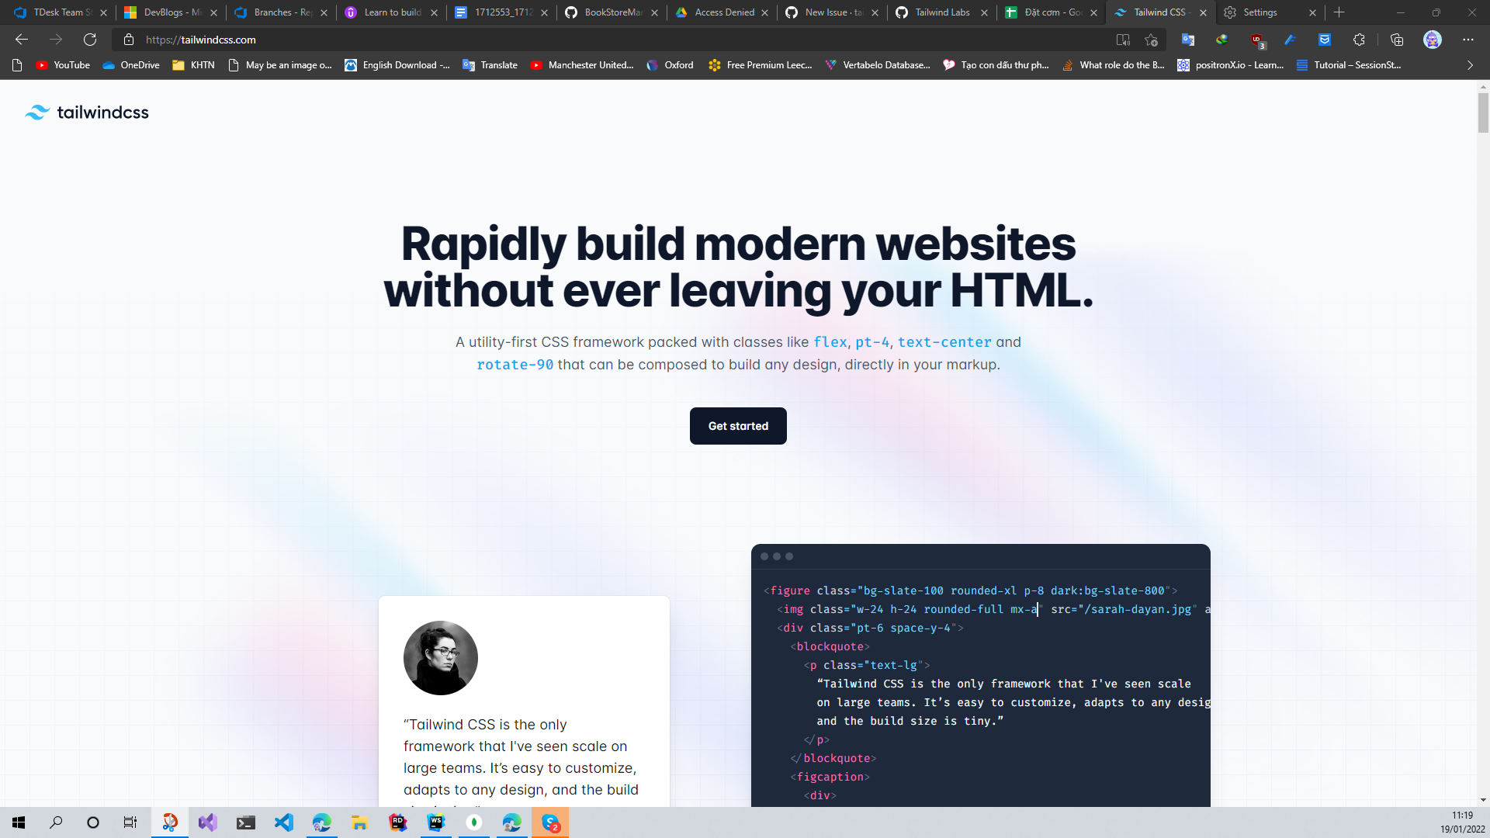
Task: Open Visual Studio Code from taskbar
Action: tap(284, 822)
